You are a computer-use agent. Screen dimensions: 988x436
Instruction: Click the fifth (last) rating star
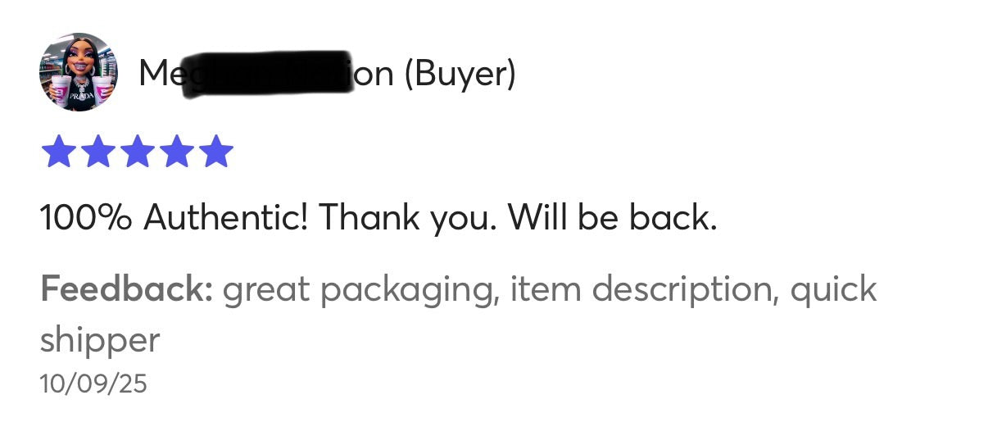point(215,152)
